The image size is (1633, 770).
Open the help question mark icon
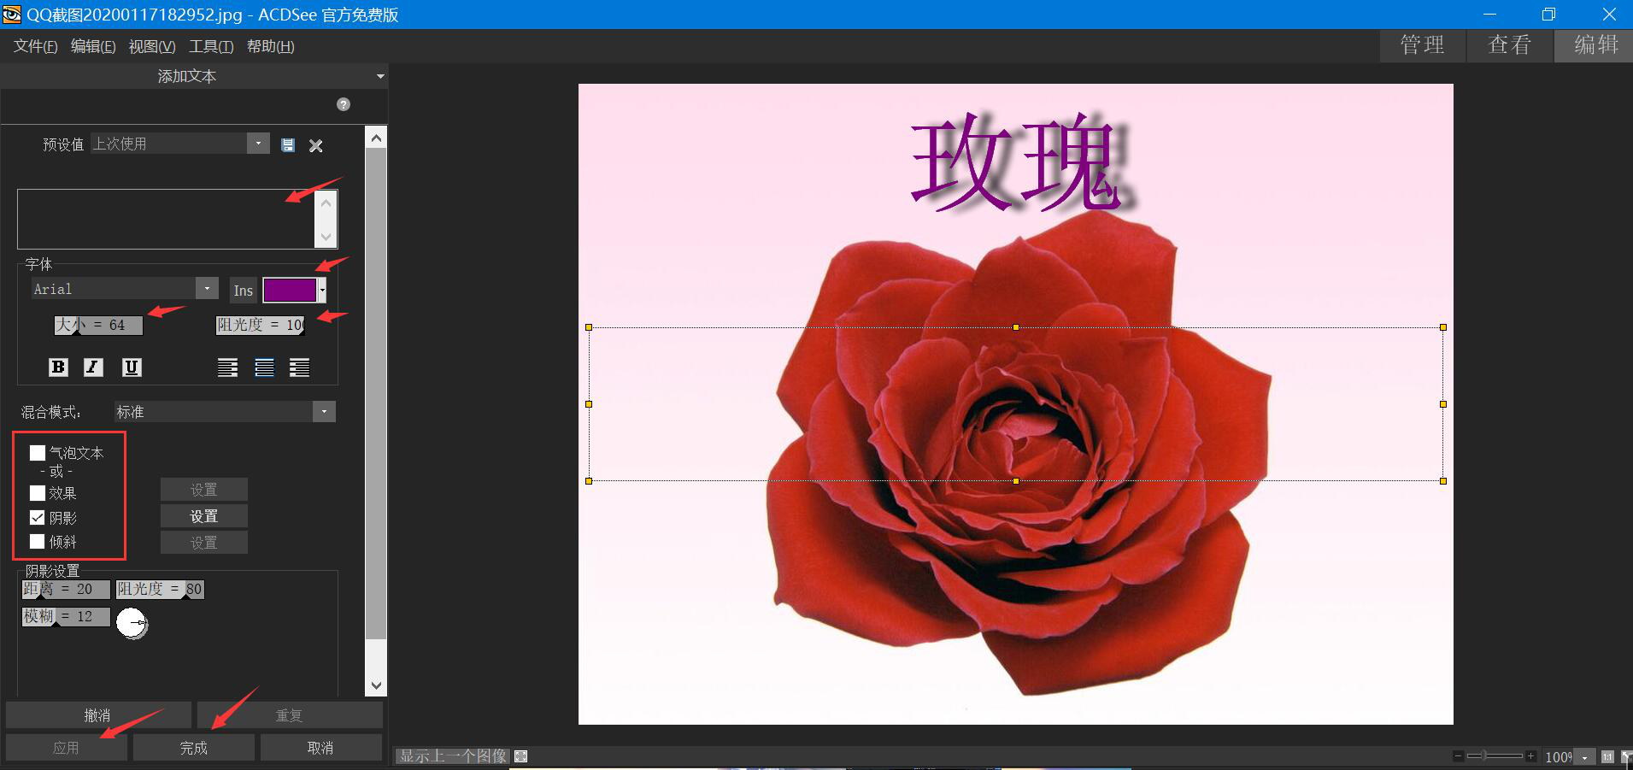pyautogui.click(x=344, y=104)
